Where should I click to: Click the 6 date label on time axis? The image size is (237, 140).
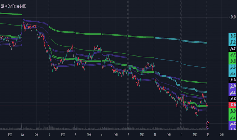point(102,135)
